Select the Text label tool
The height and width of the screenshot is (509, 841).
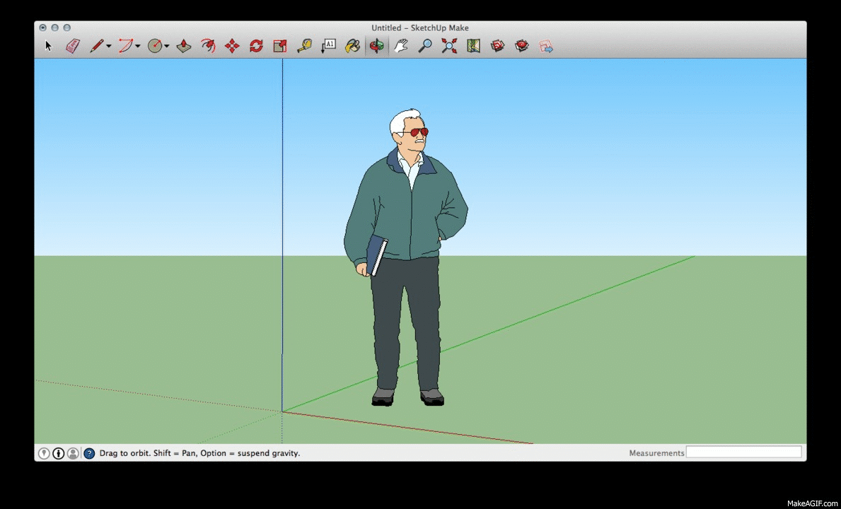tap(328, 46)
